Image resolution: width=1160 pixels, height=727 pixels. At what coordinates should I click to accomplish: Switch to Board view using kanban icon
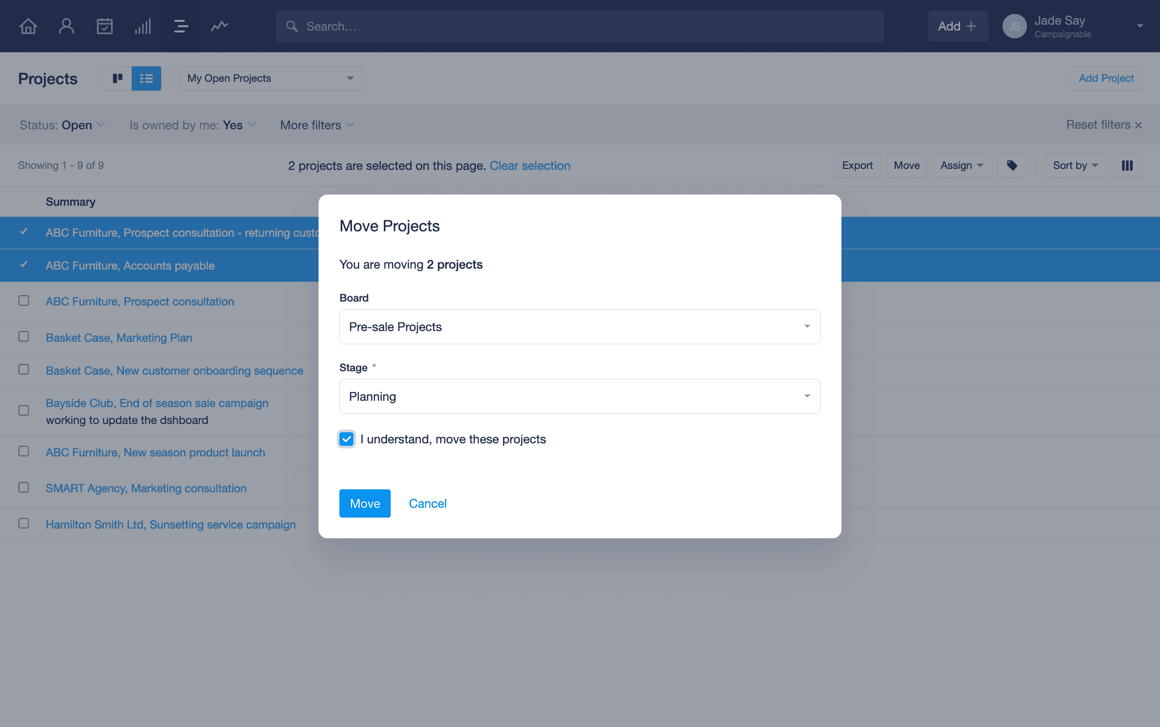pyautogui.click(x=117, y=78)
